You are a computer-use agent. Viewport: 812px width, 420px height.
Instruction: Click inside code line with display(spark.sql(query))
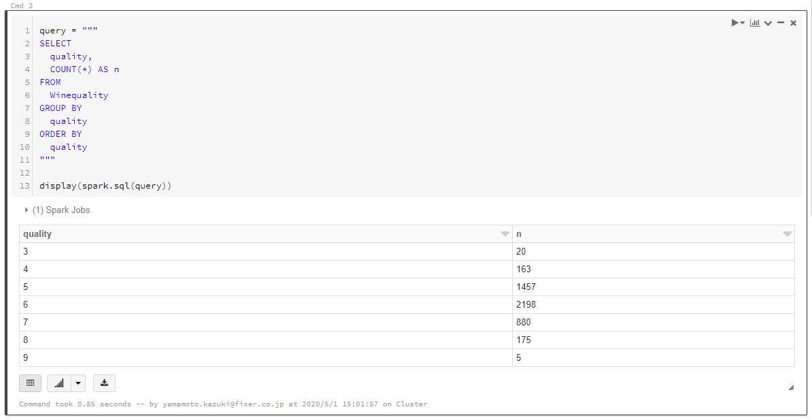(105, 186)
